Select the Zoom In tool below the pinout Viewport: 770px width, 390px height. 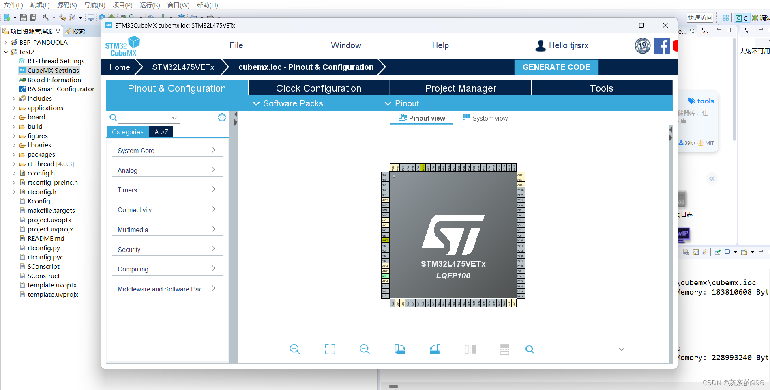(295, 349)
